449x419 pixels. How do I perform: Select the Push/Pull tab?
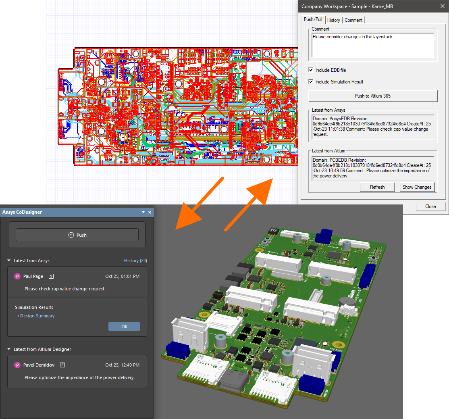[313, 19]
